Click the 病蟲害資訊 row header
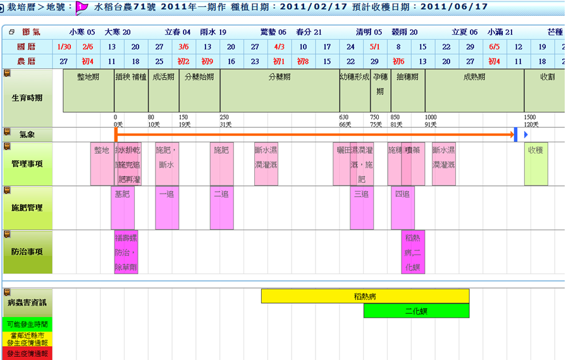The image size is (566, 360). tap(27, 302)
